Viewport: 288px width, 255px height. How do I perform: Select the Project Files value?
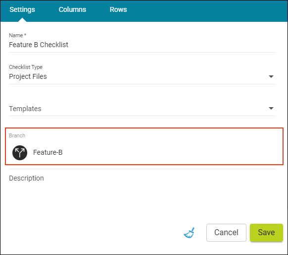click(x=28, y=76)
